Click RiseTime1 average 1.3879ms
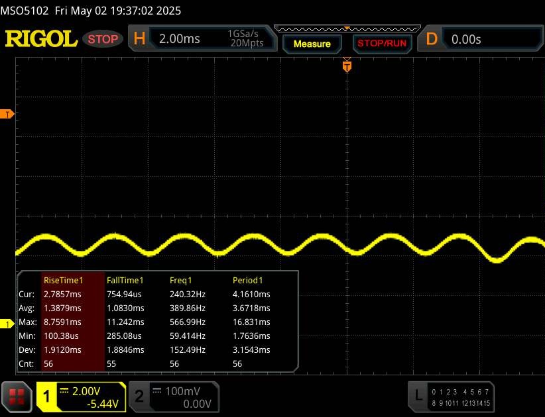Viewport: 545px width, 417px height. 62,308
